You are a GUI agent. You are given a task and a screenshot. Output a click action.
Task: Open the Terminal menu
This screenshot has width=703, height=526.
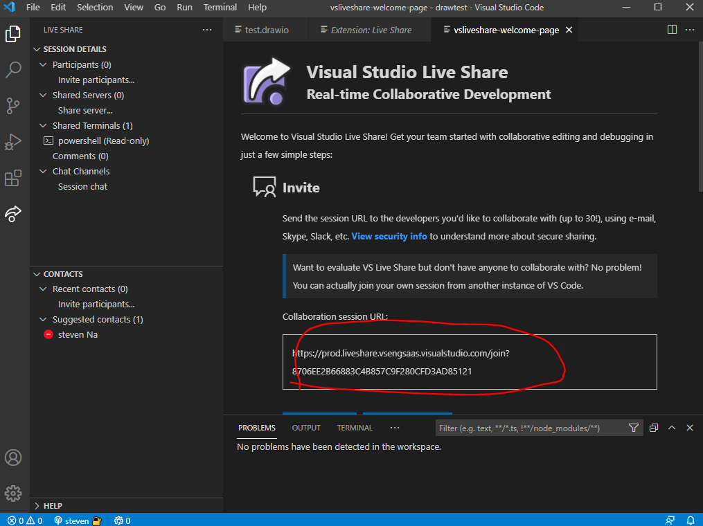[220, 7]
